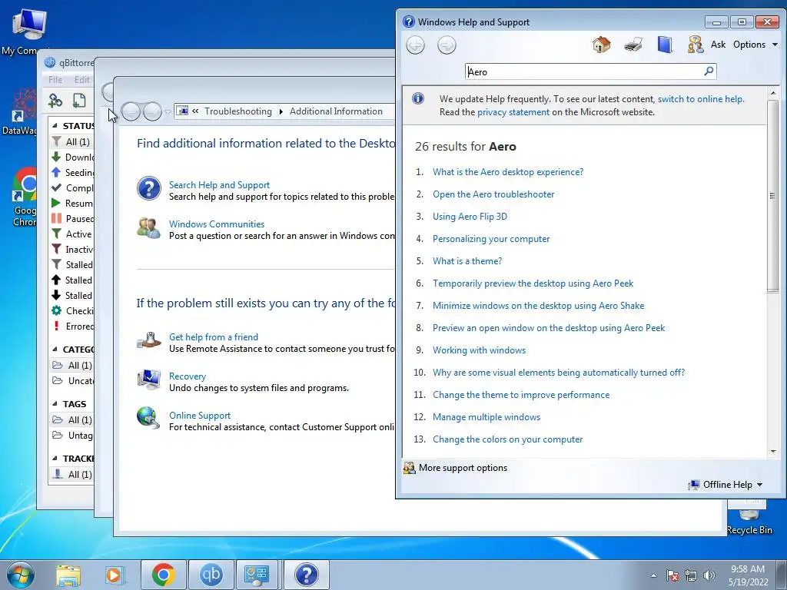Image resolution: width=787 pixels, height=590 pixels.
Task: Click the Forward arrow in Help window
Action: [x=447, y=45]
